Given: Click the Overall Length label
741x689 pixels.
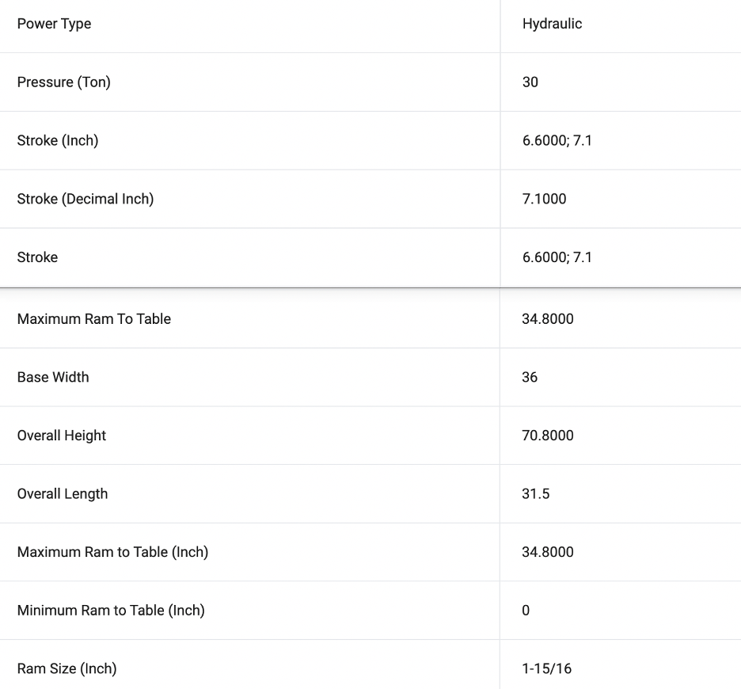Looking at the screenshot, I should tap(63, 494).
